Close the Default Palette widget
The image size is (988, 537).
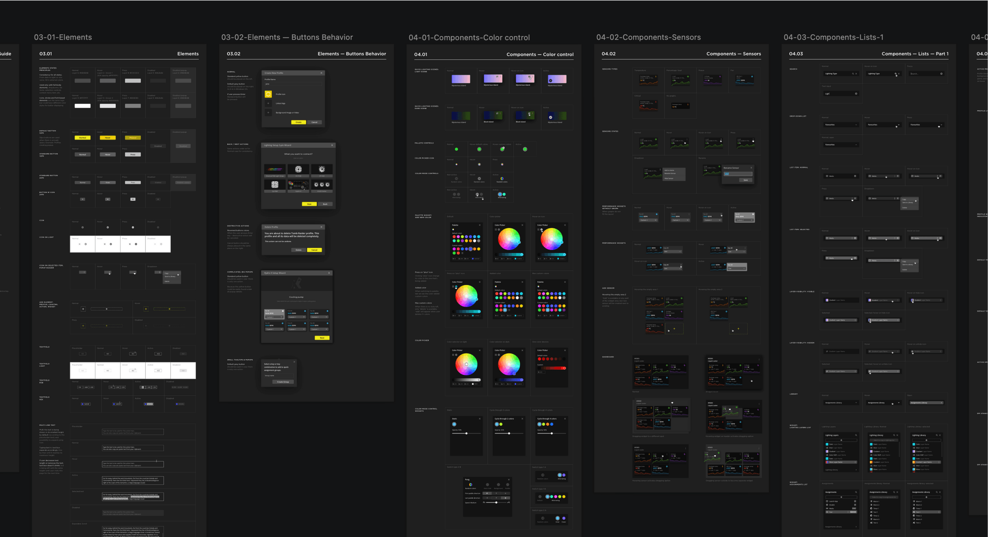point(480,225)
